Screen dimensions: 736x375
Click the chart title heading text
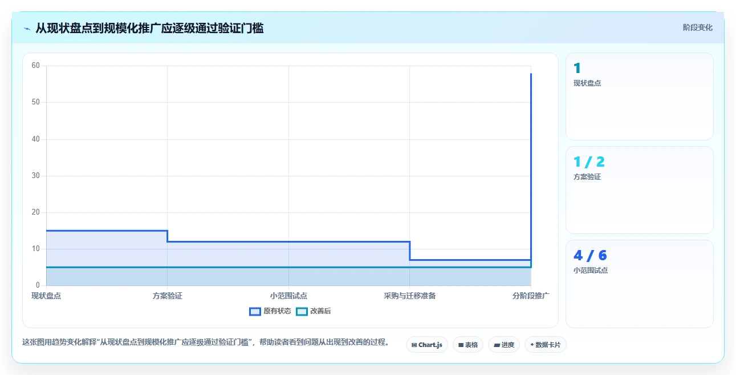pos(149,29)
